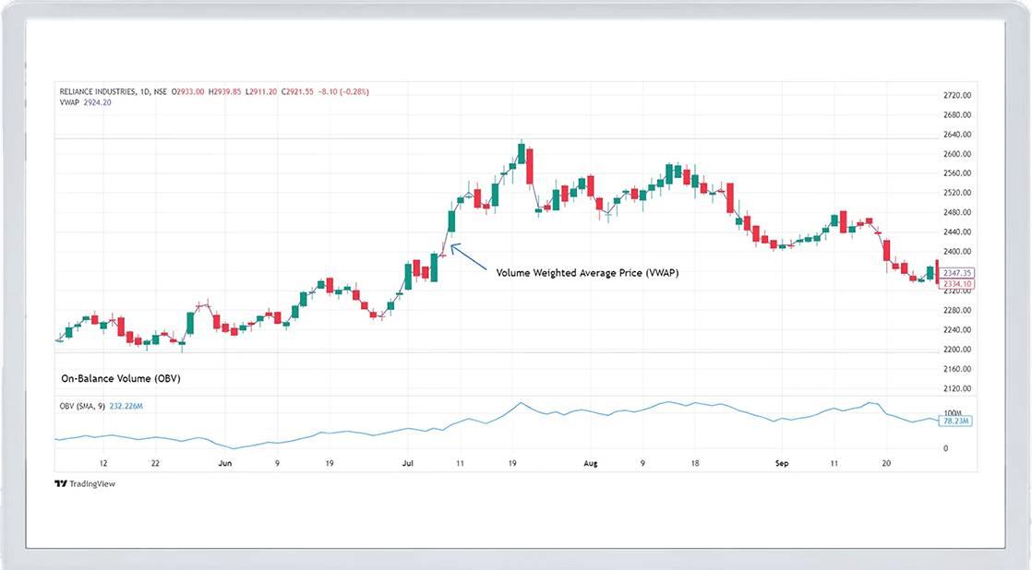This screenshot has height=570, width=1032.
Task: Open the RELIANCE INDUSTRIES symbol title
Action: pos(99,91)
